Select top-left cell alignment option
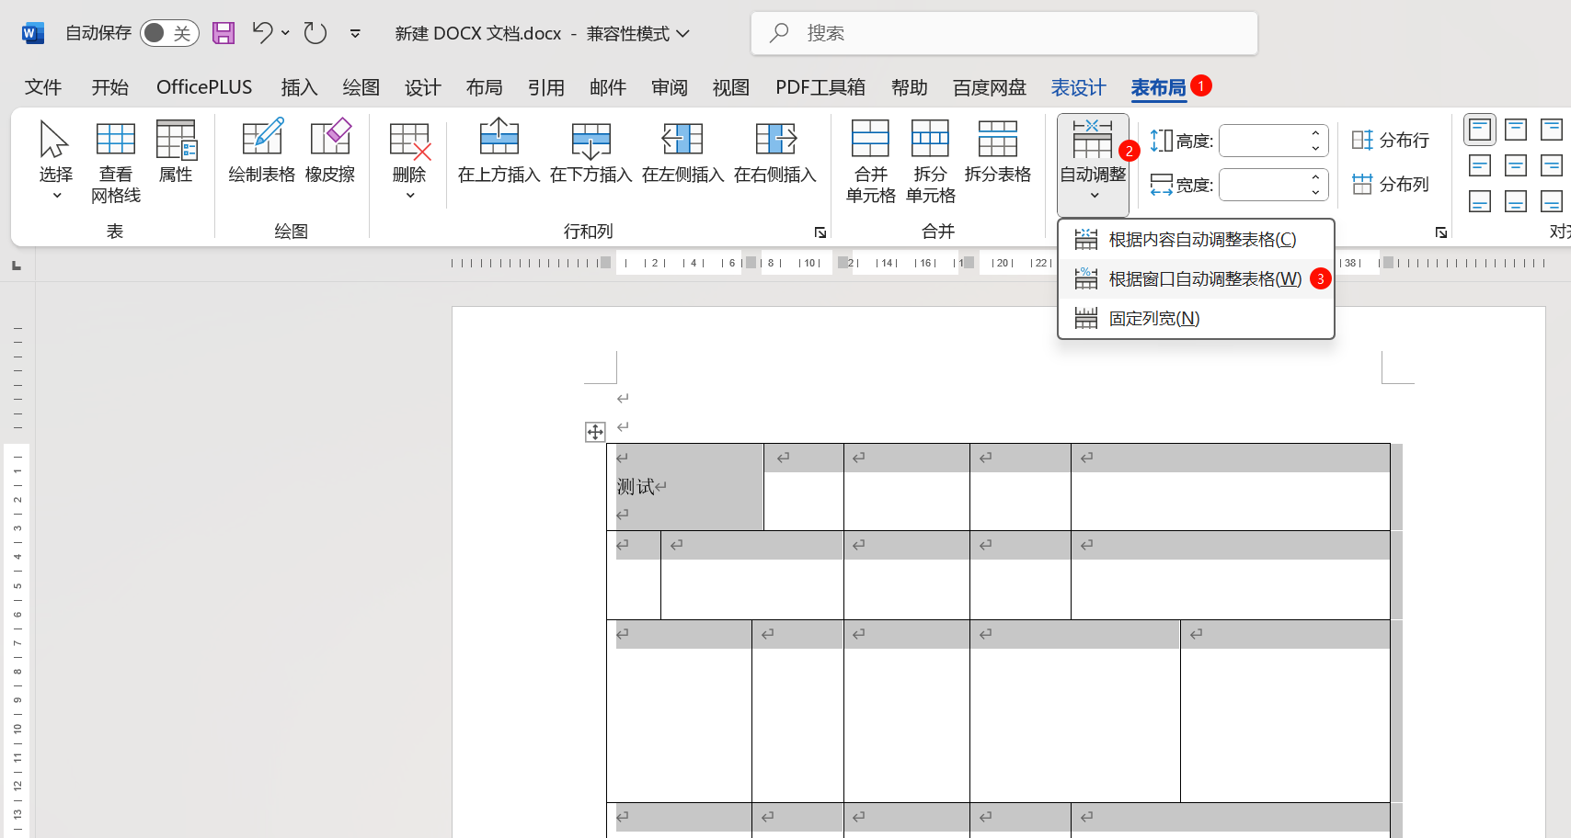1571x838 pixels. (1480, 130)
